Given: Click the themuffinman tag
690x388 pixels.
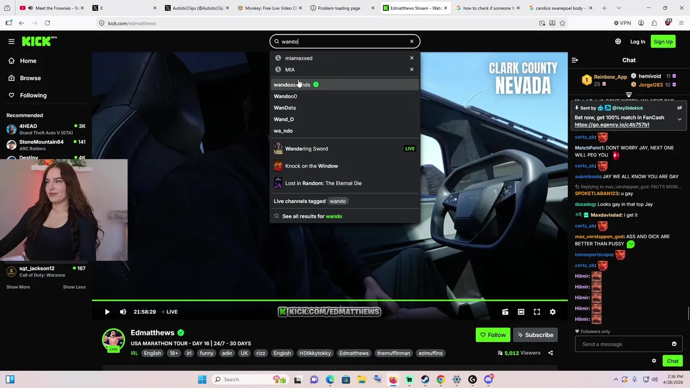Looking at the screenshot, I should [x=394, y=354].
